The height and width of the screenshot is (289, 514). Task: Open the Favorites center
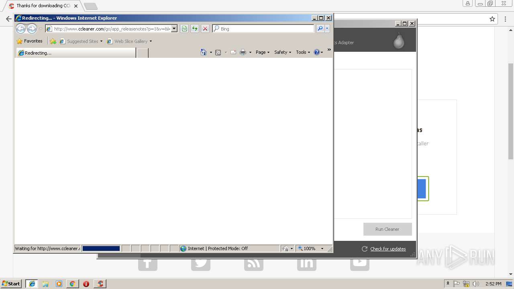click(x=29, y=41)
